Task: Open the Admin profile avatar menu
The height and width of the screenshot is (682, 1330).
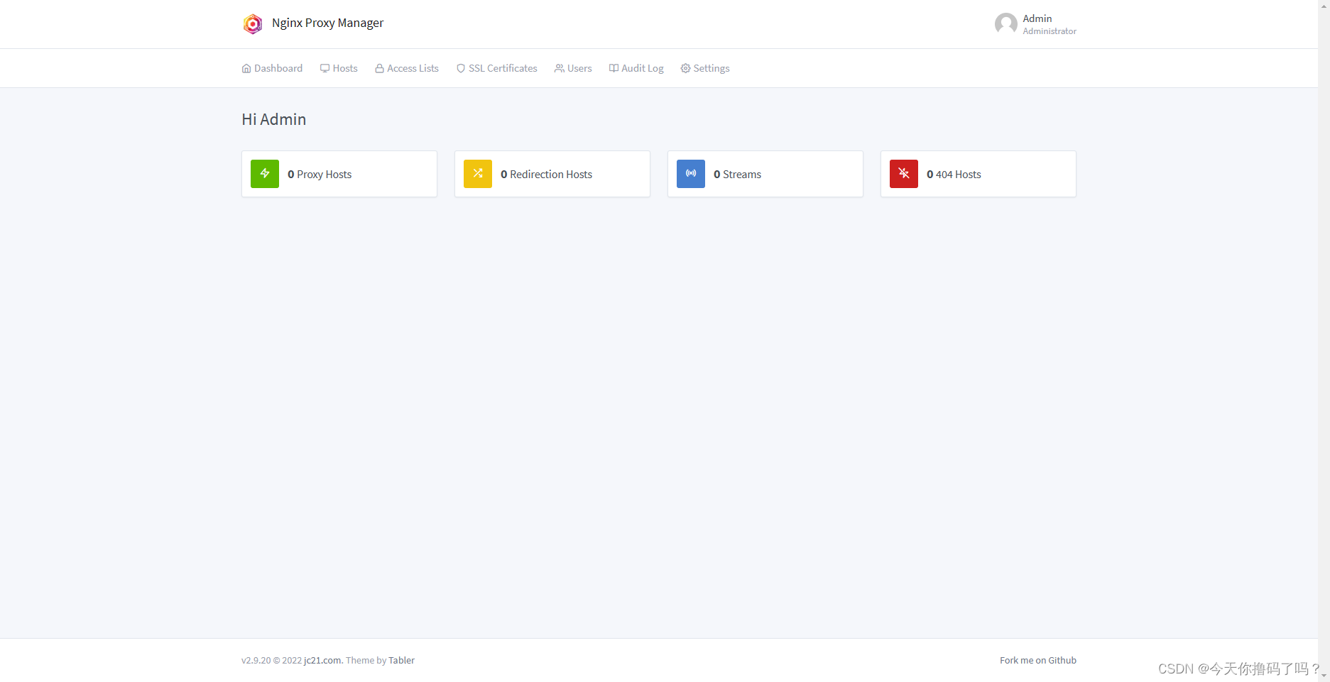Action: click(1005, 23)
